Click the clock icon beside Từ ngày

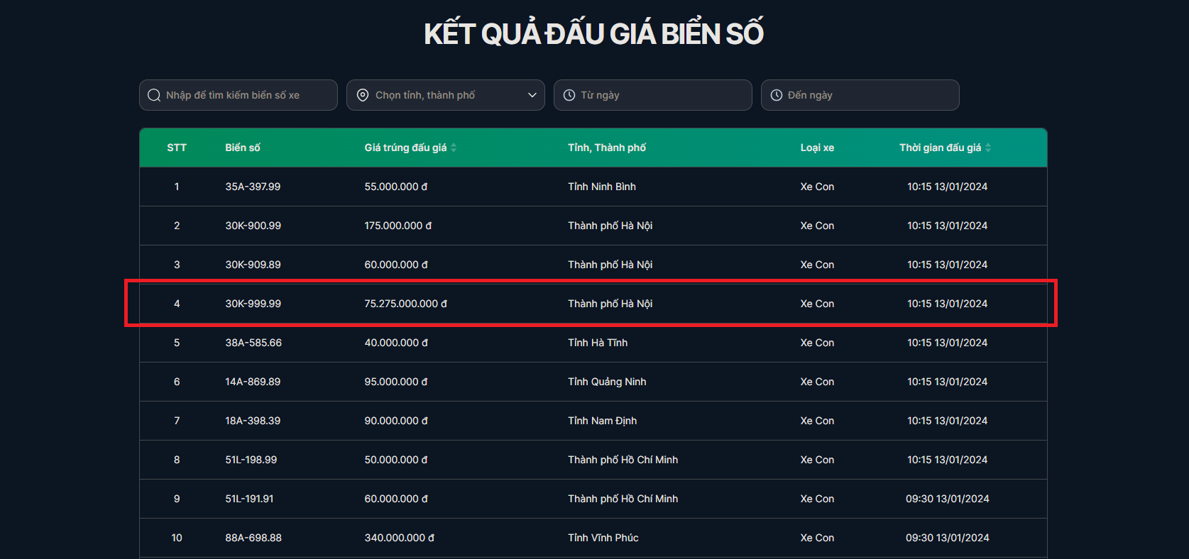[x=569, y=95]
